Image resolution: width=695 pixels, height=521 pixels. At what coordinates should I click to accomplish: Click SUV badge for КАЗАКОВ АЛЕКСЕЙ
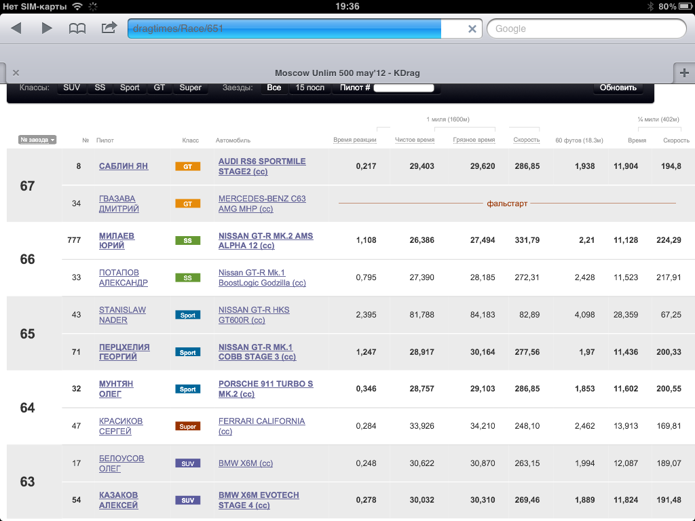click(188, 500)
